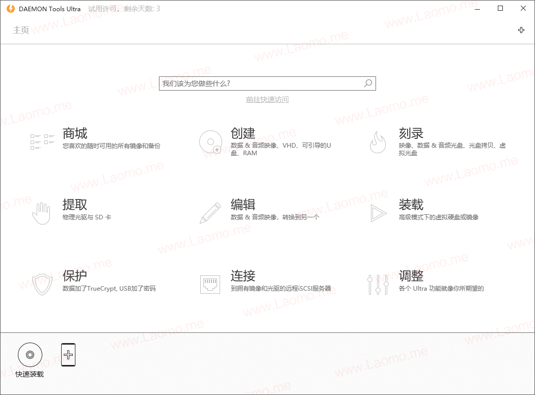Focus the 我们该为您做些什么? search field

coord(267,83)
